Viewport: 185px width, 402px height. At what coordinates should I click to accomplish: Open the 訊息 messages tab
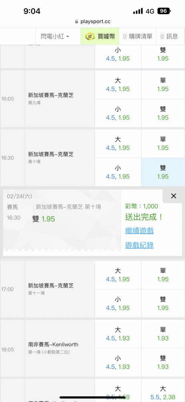(x=169, y=37)
